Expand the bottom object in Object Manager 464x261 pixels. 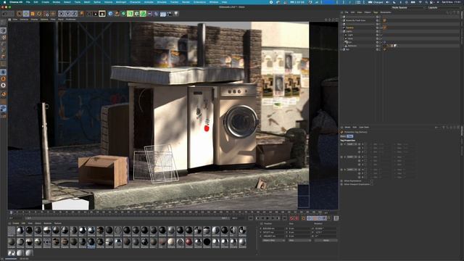[341, 49]
